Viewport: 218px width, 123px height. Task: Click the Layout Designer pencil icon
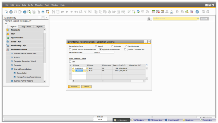pos(129,12)
